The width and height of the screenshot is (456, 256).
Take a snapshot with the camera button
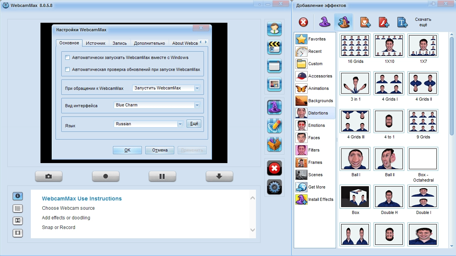pyautogui.click(x=49, y=176)
